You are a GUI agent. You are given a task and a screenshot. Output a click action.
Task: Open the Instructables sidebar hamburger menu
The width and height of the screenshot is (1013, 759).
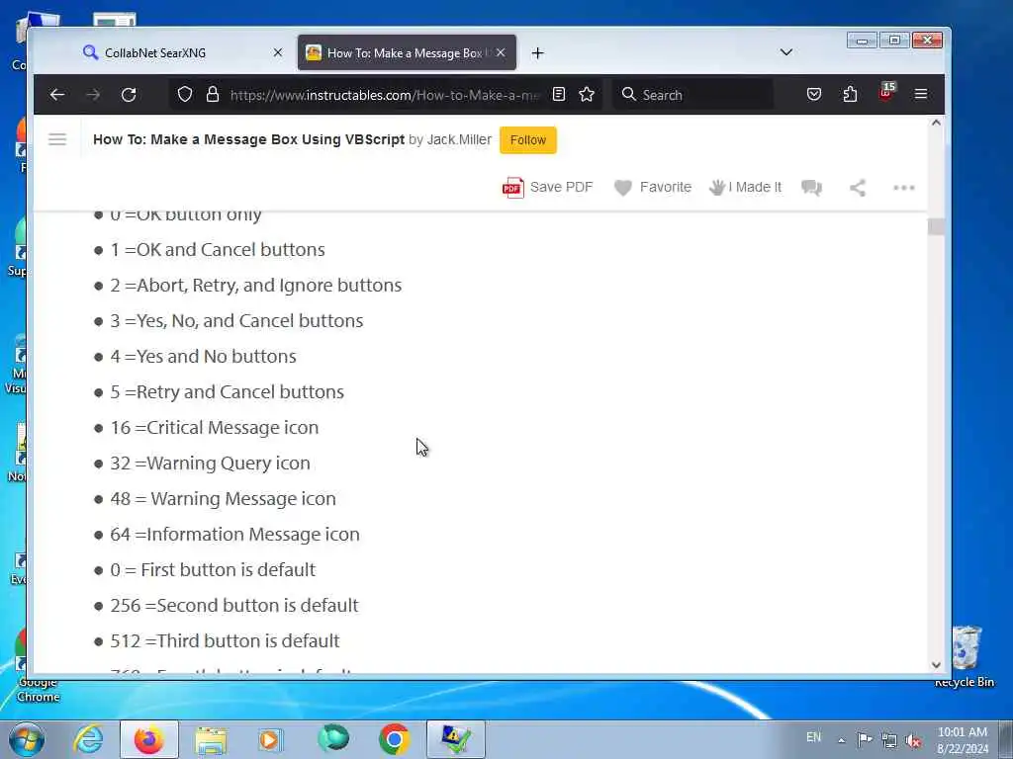[57, 139]
